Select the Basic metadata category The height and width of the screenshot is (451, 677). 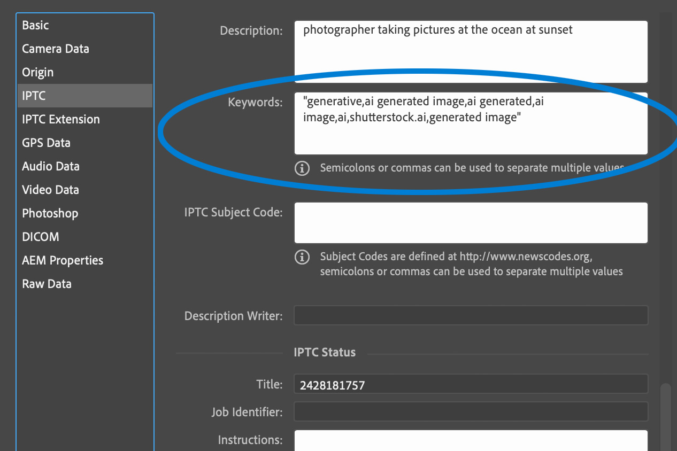pyautogui.click(x=35, y=25)
